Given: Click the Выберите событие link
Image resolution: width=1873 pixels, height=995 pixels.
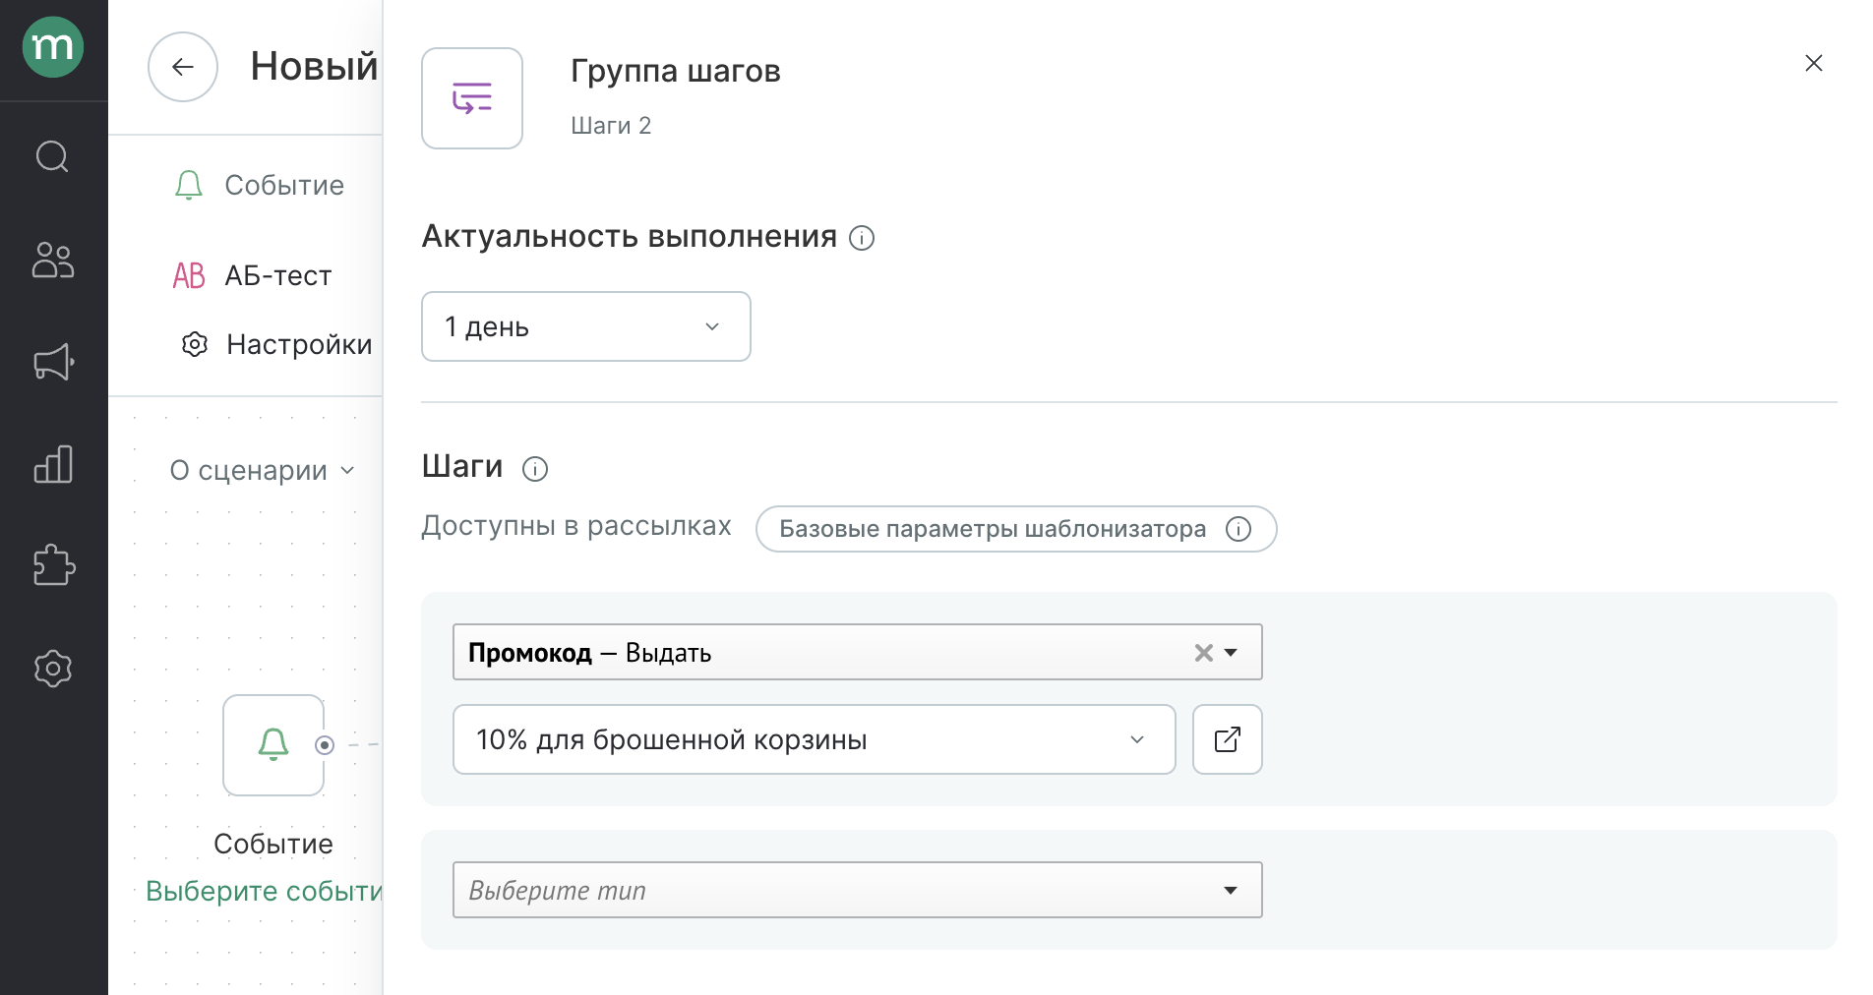Looking at the screenshot, I should pos(264,891).
